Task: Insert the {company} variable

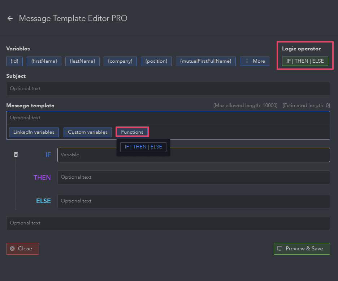Action: point(120,61)
